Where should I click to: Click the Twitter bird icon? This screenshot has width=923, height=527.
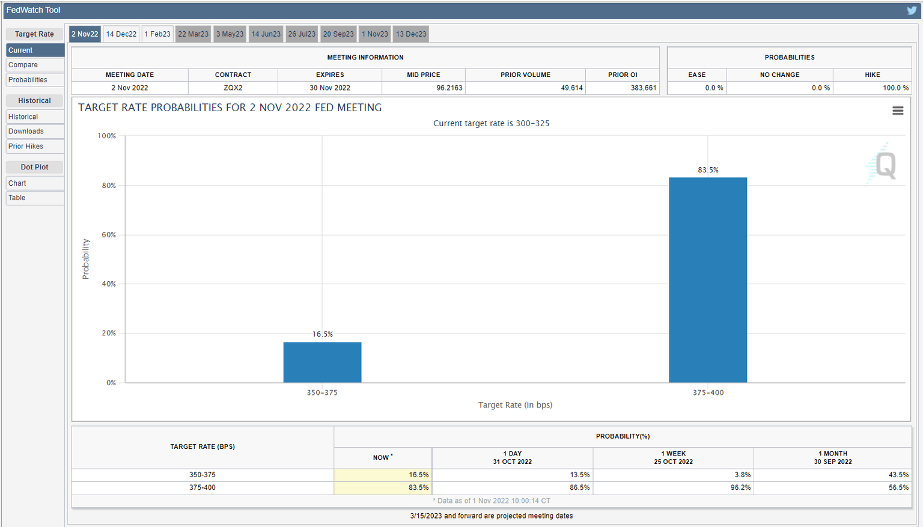912,10
